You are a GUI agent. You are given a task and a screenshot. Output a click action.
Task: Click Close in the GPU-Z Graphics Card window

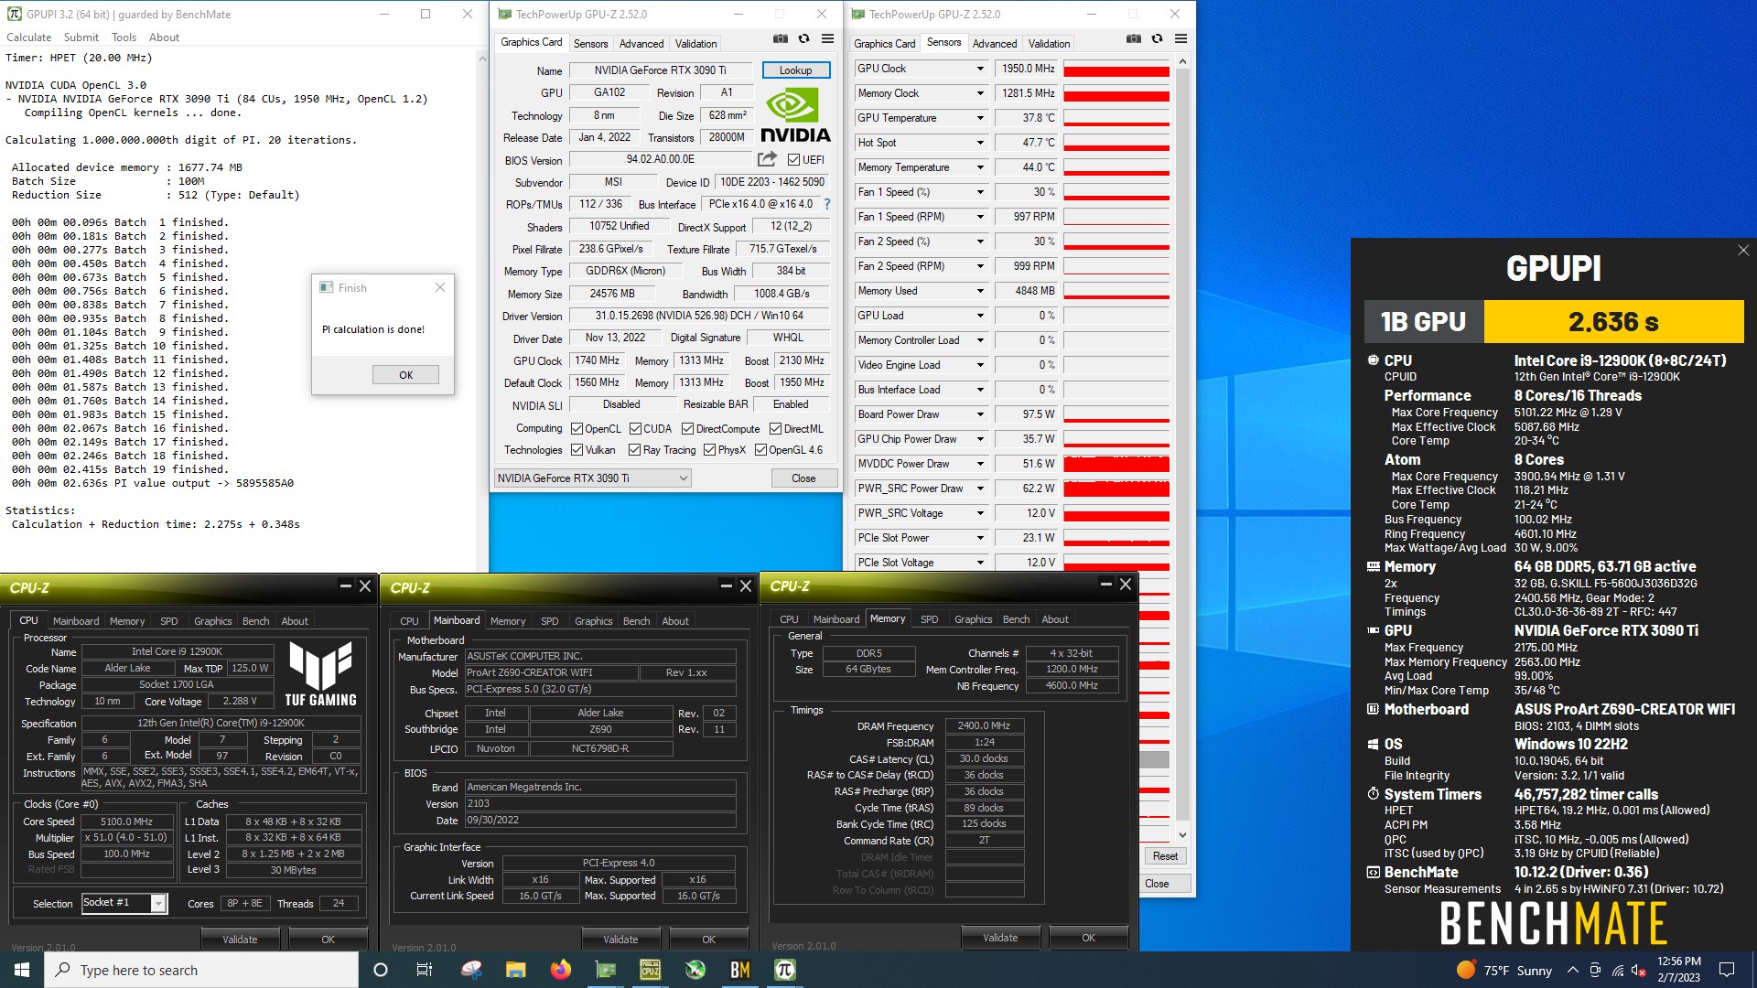tap(803, 478)
